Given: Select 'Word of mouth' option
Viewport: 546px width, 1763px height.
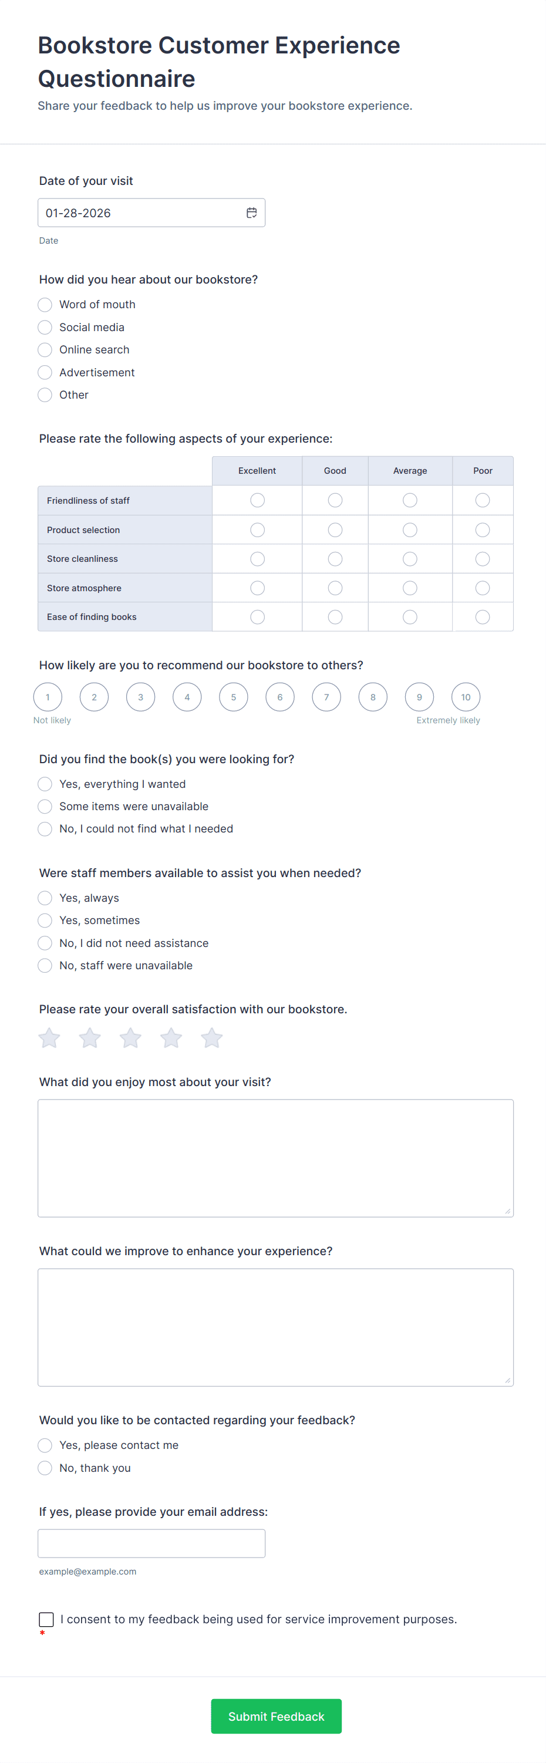Looking at the screenshot, I should point(45,305).
